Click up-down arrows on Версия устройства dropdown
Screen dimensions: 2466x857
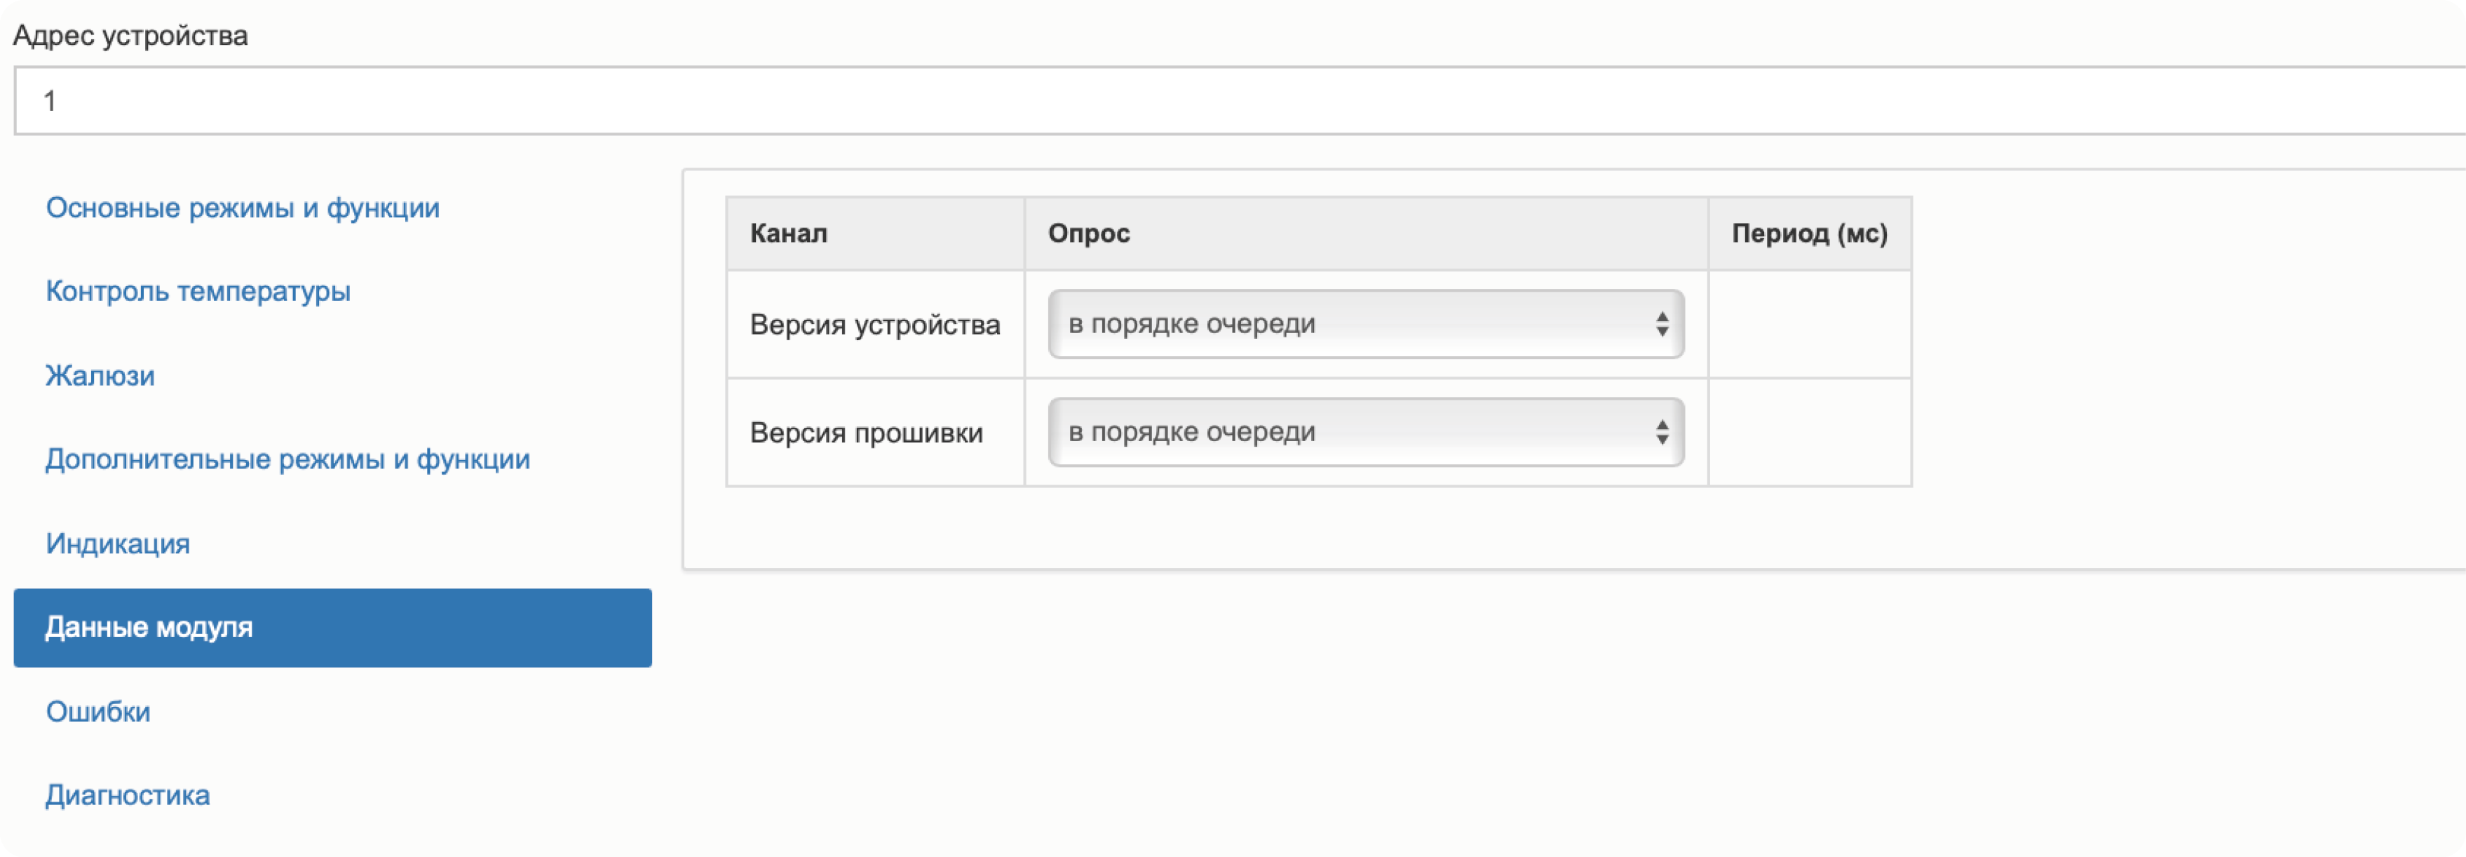coord(1662,325)
